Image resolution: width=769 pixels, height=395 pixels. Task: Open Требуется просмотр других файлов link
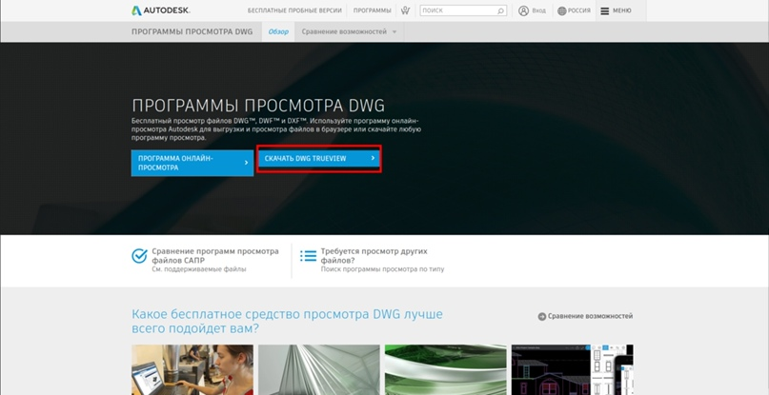click(374, 255)
